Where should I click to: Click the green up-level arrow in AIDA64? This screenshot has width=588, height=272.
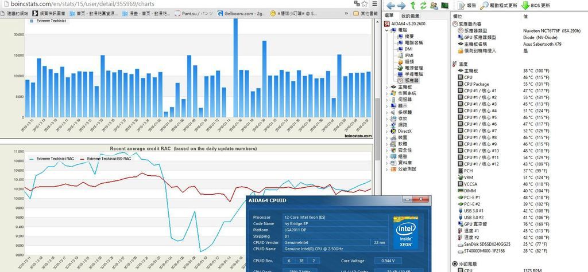coord(413,6)
